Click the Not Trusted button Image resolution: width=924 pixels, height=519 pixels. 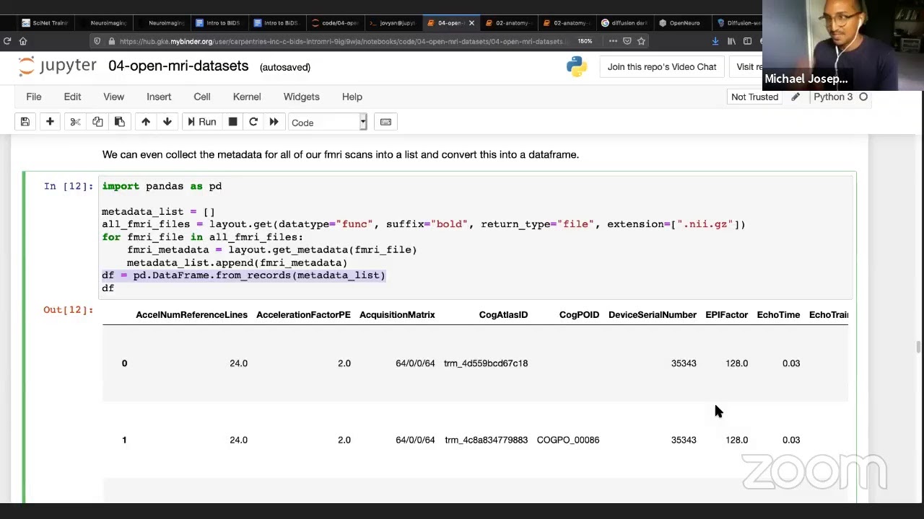pyautogui.click(x=754, y=97)
